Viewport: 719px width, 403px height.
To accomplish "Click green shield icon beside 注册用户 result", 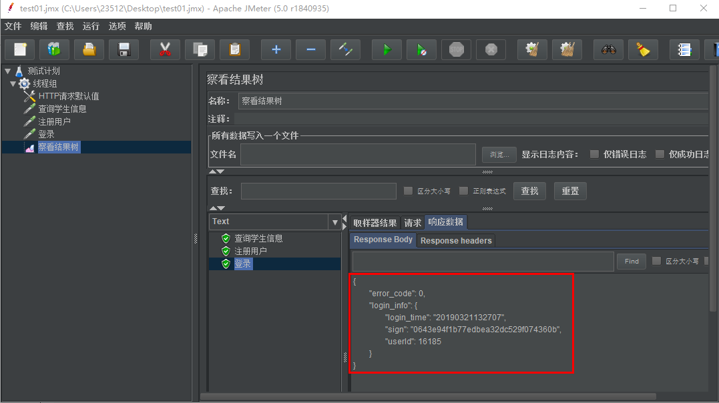I will click(x=226, y=252).
